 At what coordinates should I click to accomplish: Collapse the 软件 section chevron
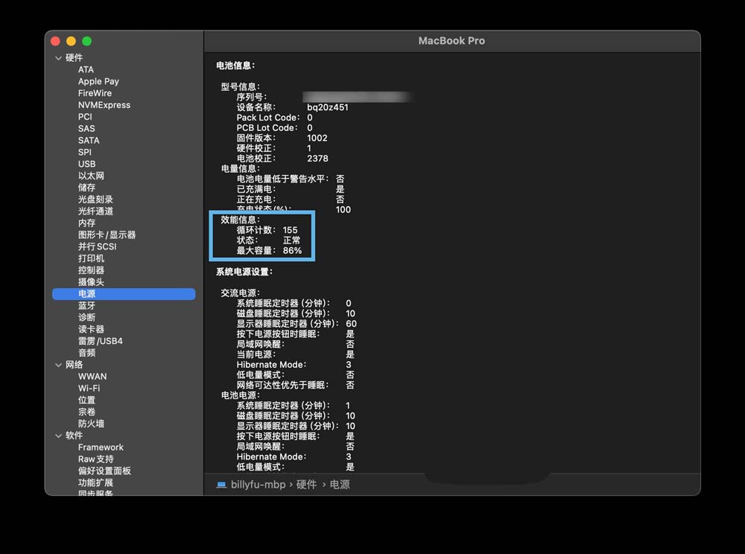tap(58, 436)
